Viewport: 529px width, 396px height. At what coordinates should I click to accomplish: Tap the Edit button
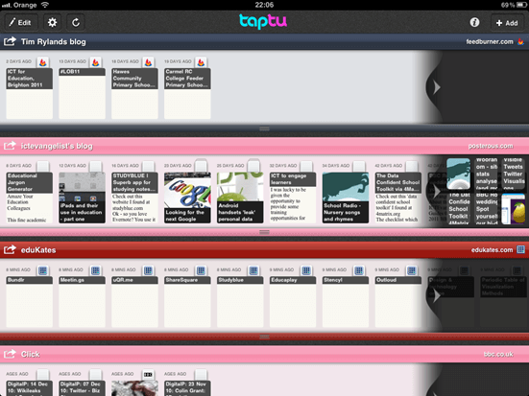[x=20, y=23]
